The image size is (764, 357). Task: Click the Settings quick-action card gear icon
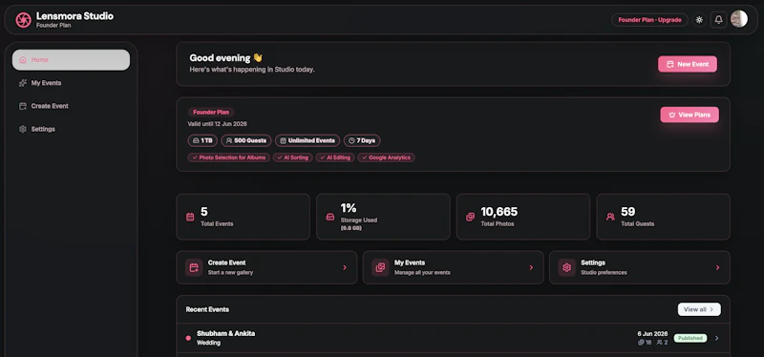coord(566,267)
